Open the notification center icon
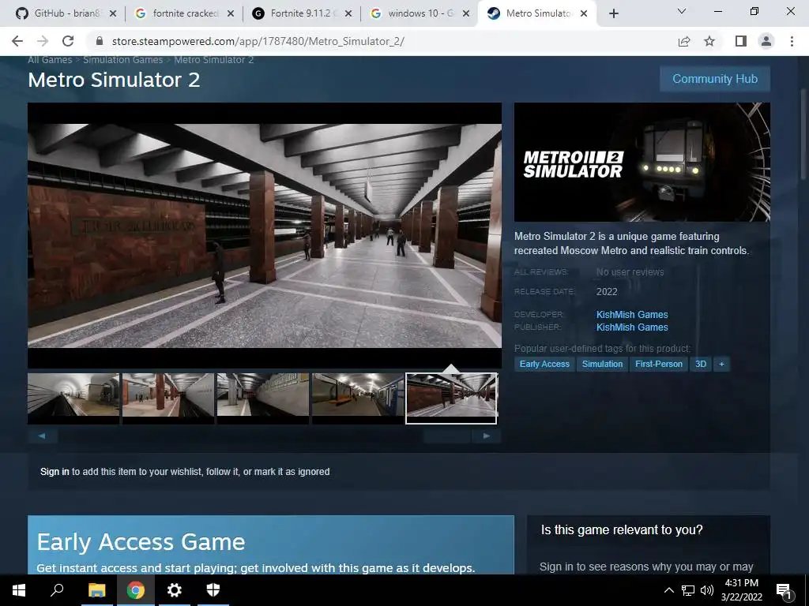This screenshot has width=809, height=606. (x=784, y=590)
